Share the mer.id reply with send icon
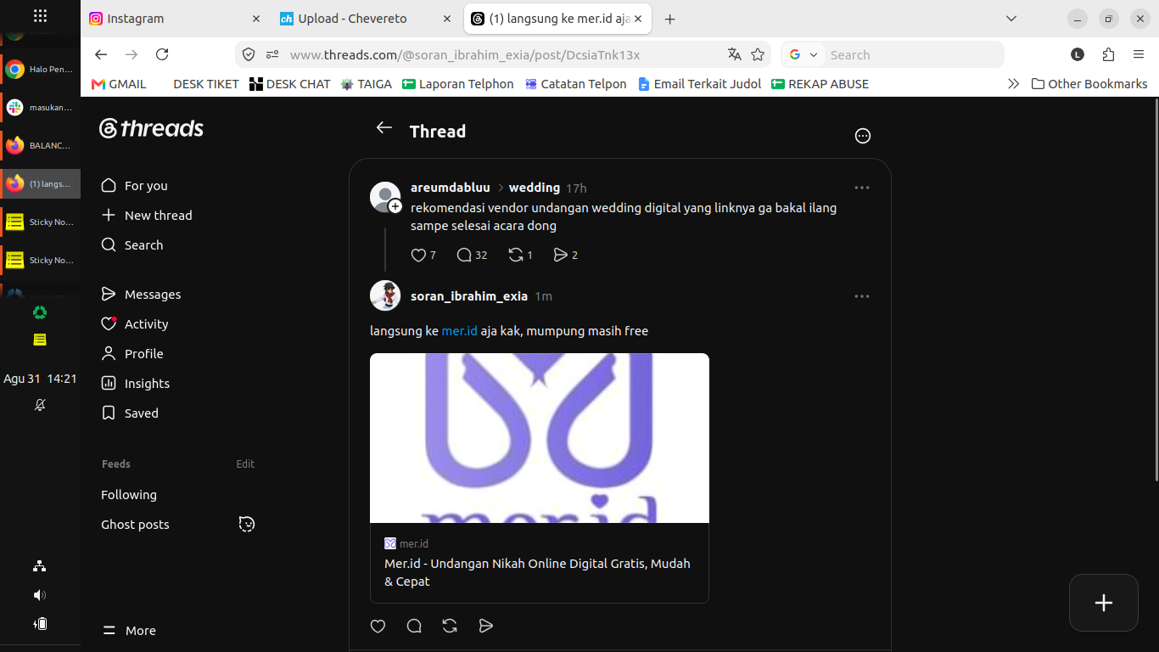Image resolution: width=1159 pixels, height=652 pixels. tap(486, 626)
